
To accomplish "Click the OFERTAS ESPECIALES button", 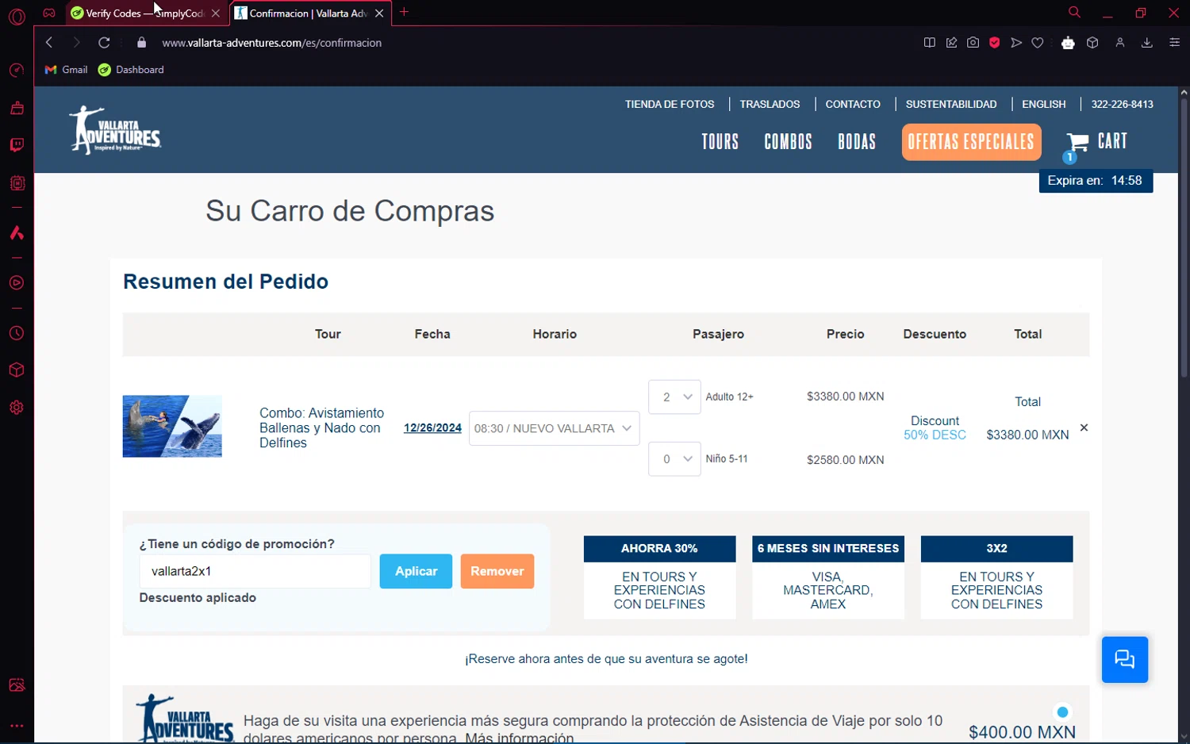I will pyautogui.click(x=971, y=142).
